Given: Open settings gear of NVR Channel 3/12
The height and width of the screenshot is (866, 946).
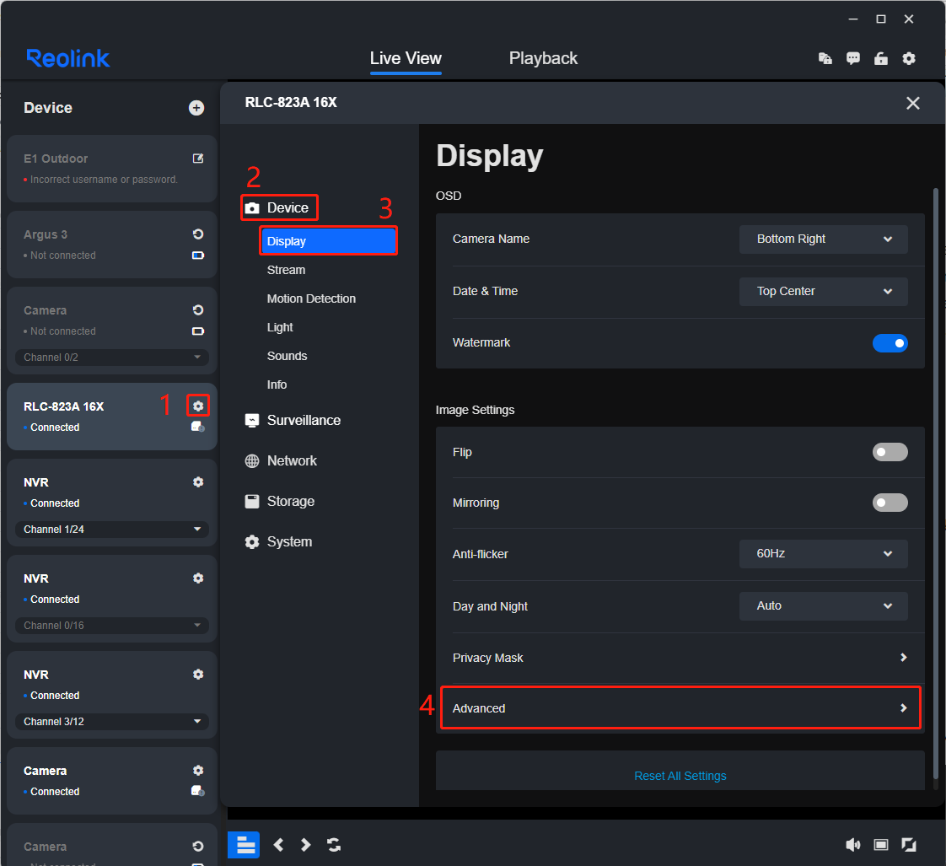Looking at the screenshot, I should (198, 674).
